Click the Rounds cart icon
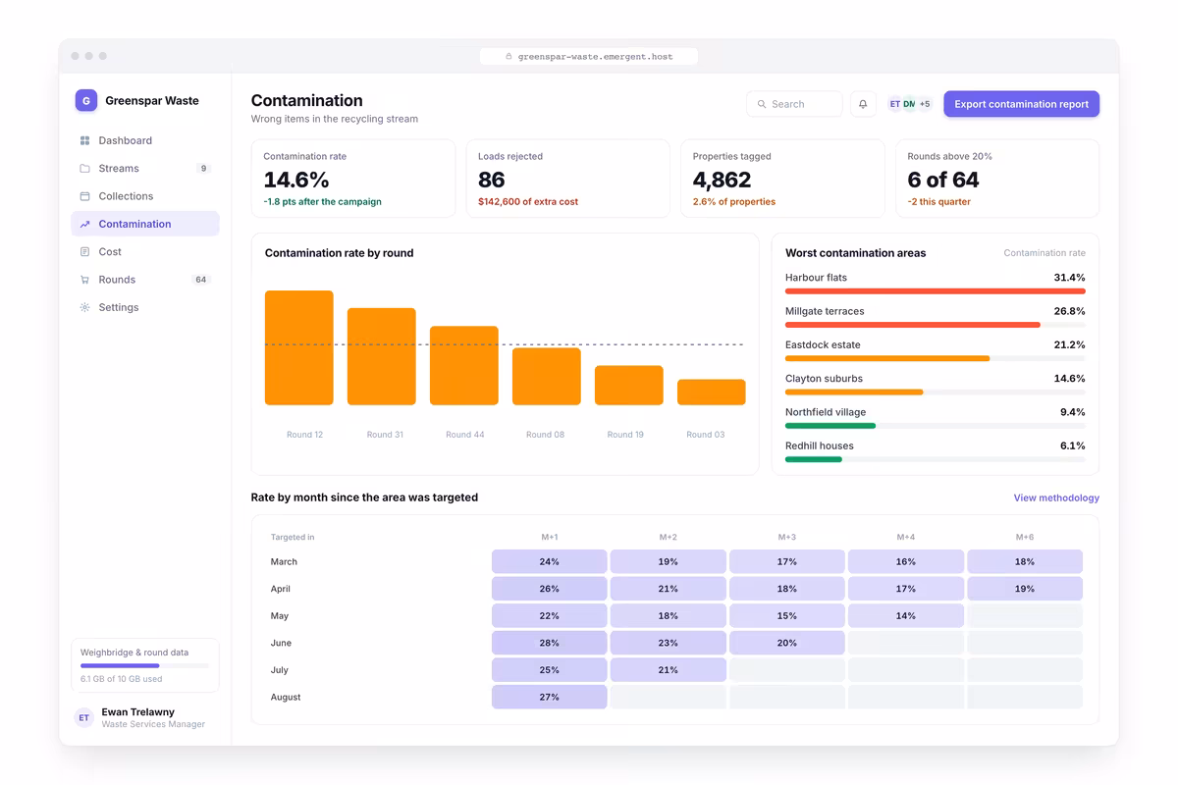 84,280
